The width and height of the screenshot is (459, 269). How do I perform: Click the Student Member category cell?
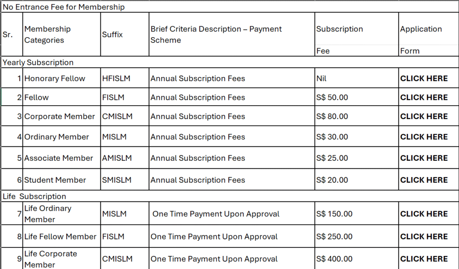(x=55, y=180)
